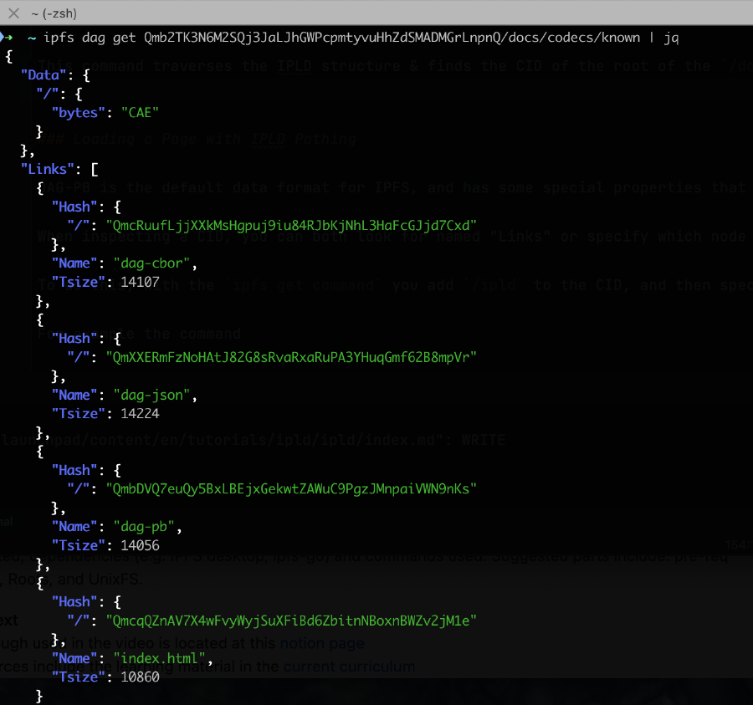
Task: Click the Tsize value 10860
Action: 140,677
